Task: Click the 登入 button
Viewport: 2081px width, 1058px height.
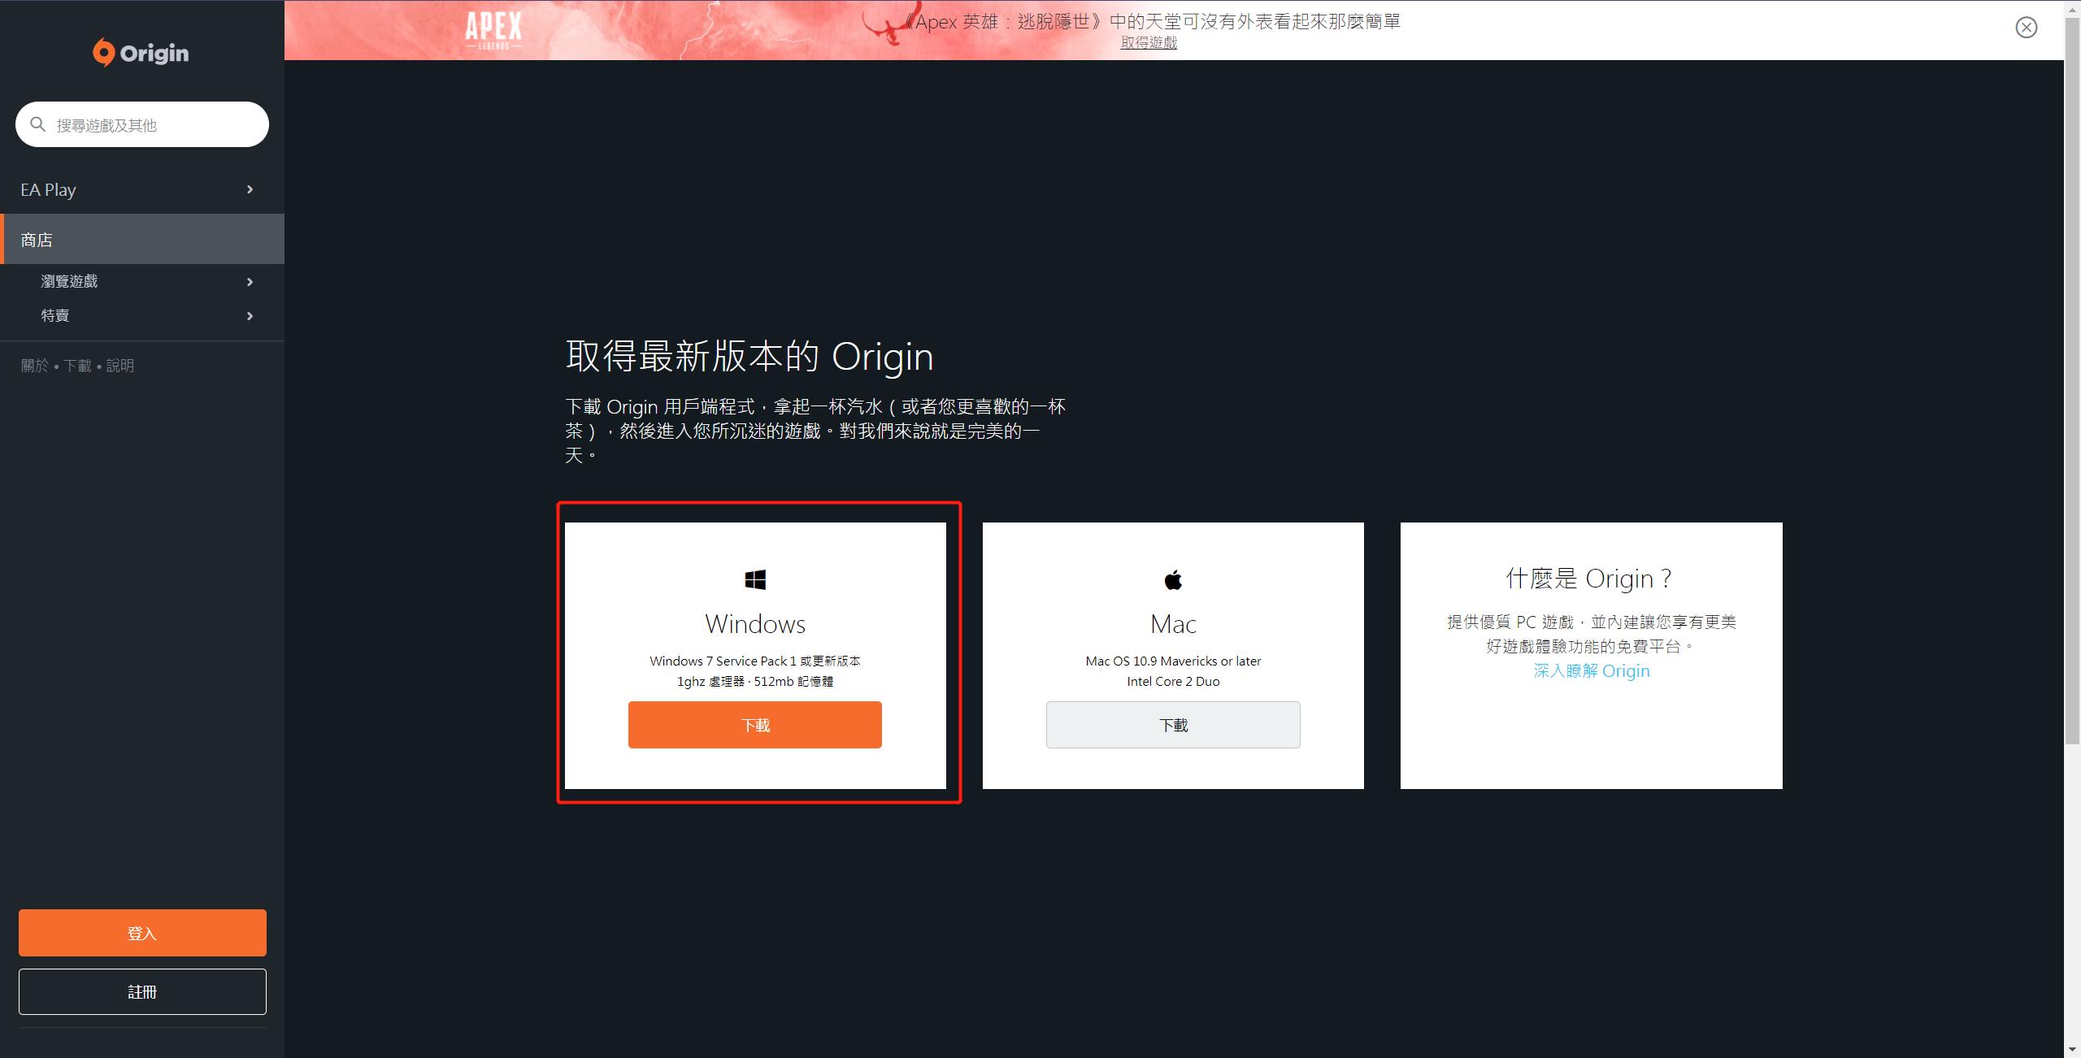Action: point(142,932)
